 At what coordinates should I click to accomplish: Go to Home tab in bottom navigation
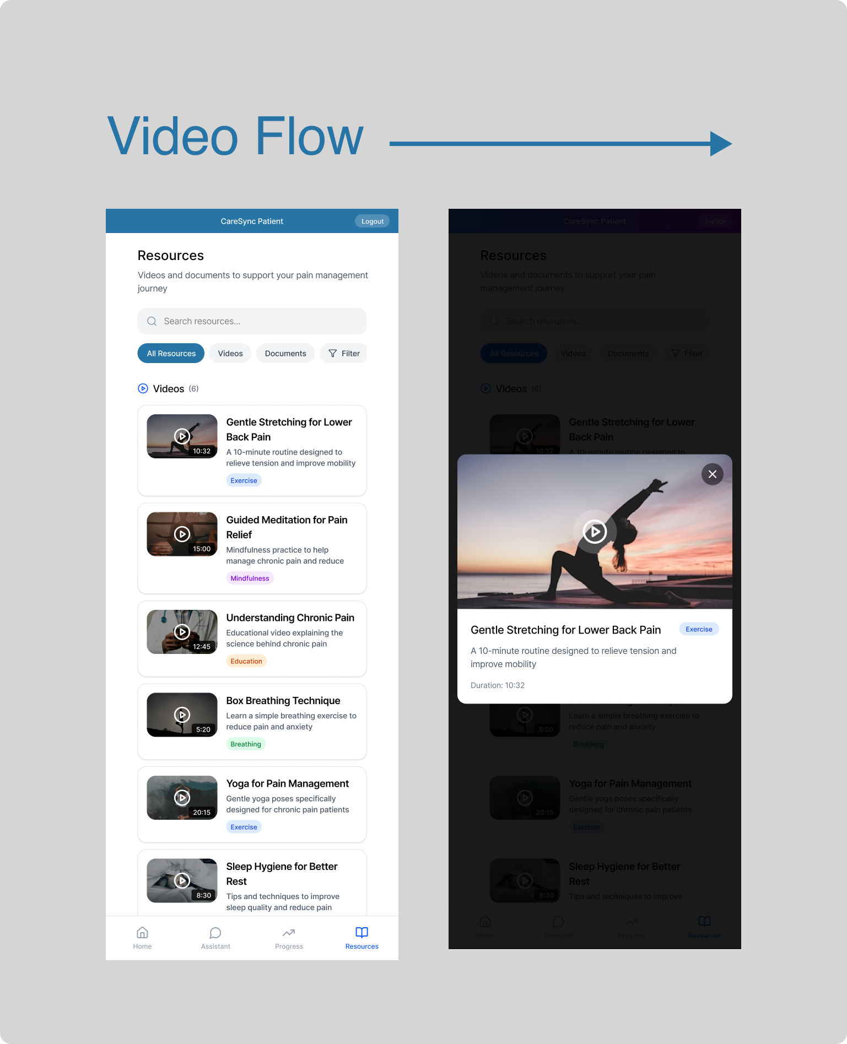coord(142,938)
